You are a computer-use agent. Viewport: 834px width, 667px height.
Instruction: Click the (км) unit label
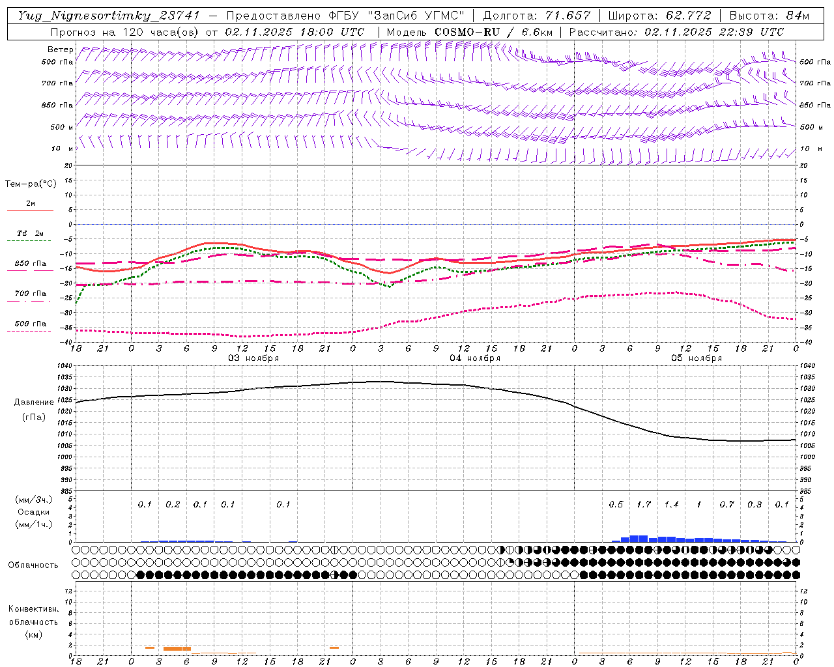tap(33, 634)
